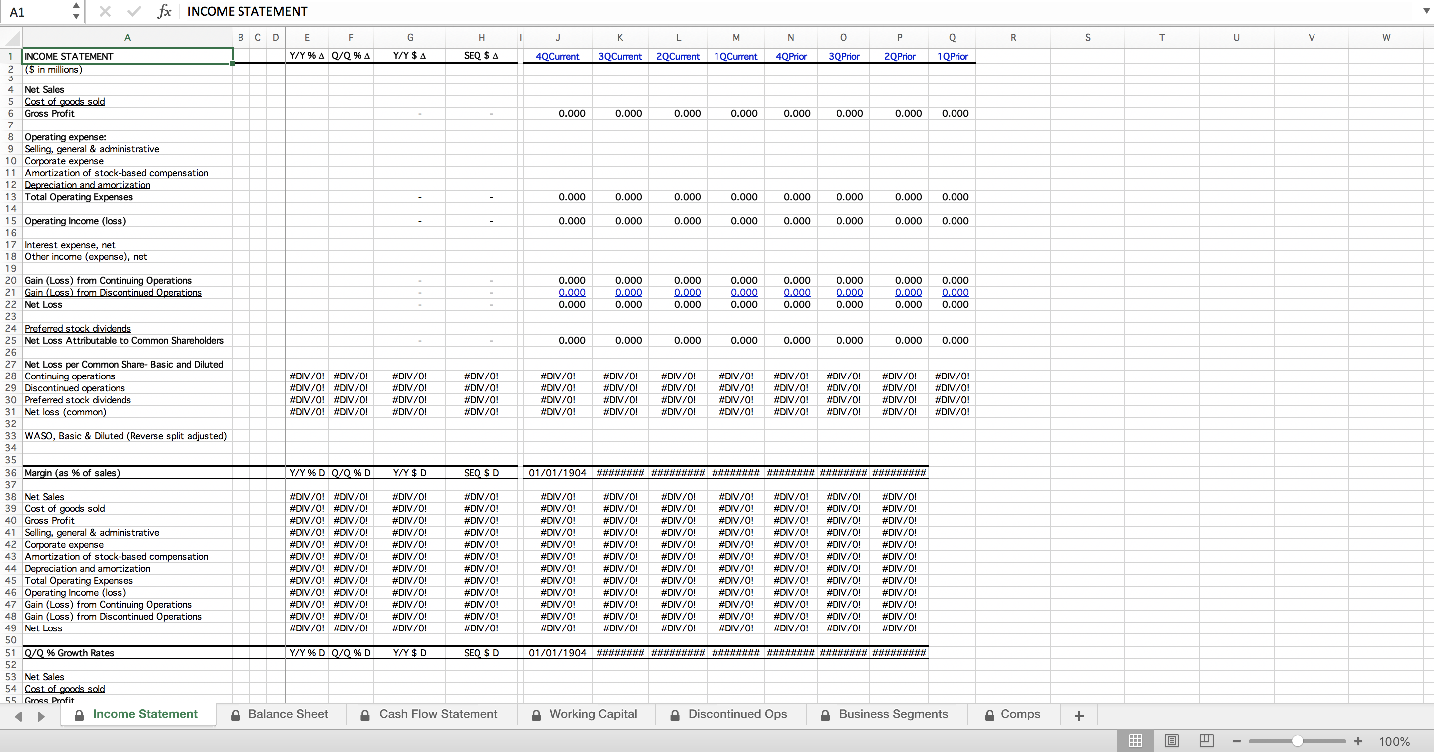Select Normal view icon in status bar
This screenshot has width=1434, height=752.
point(1136,741)
